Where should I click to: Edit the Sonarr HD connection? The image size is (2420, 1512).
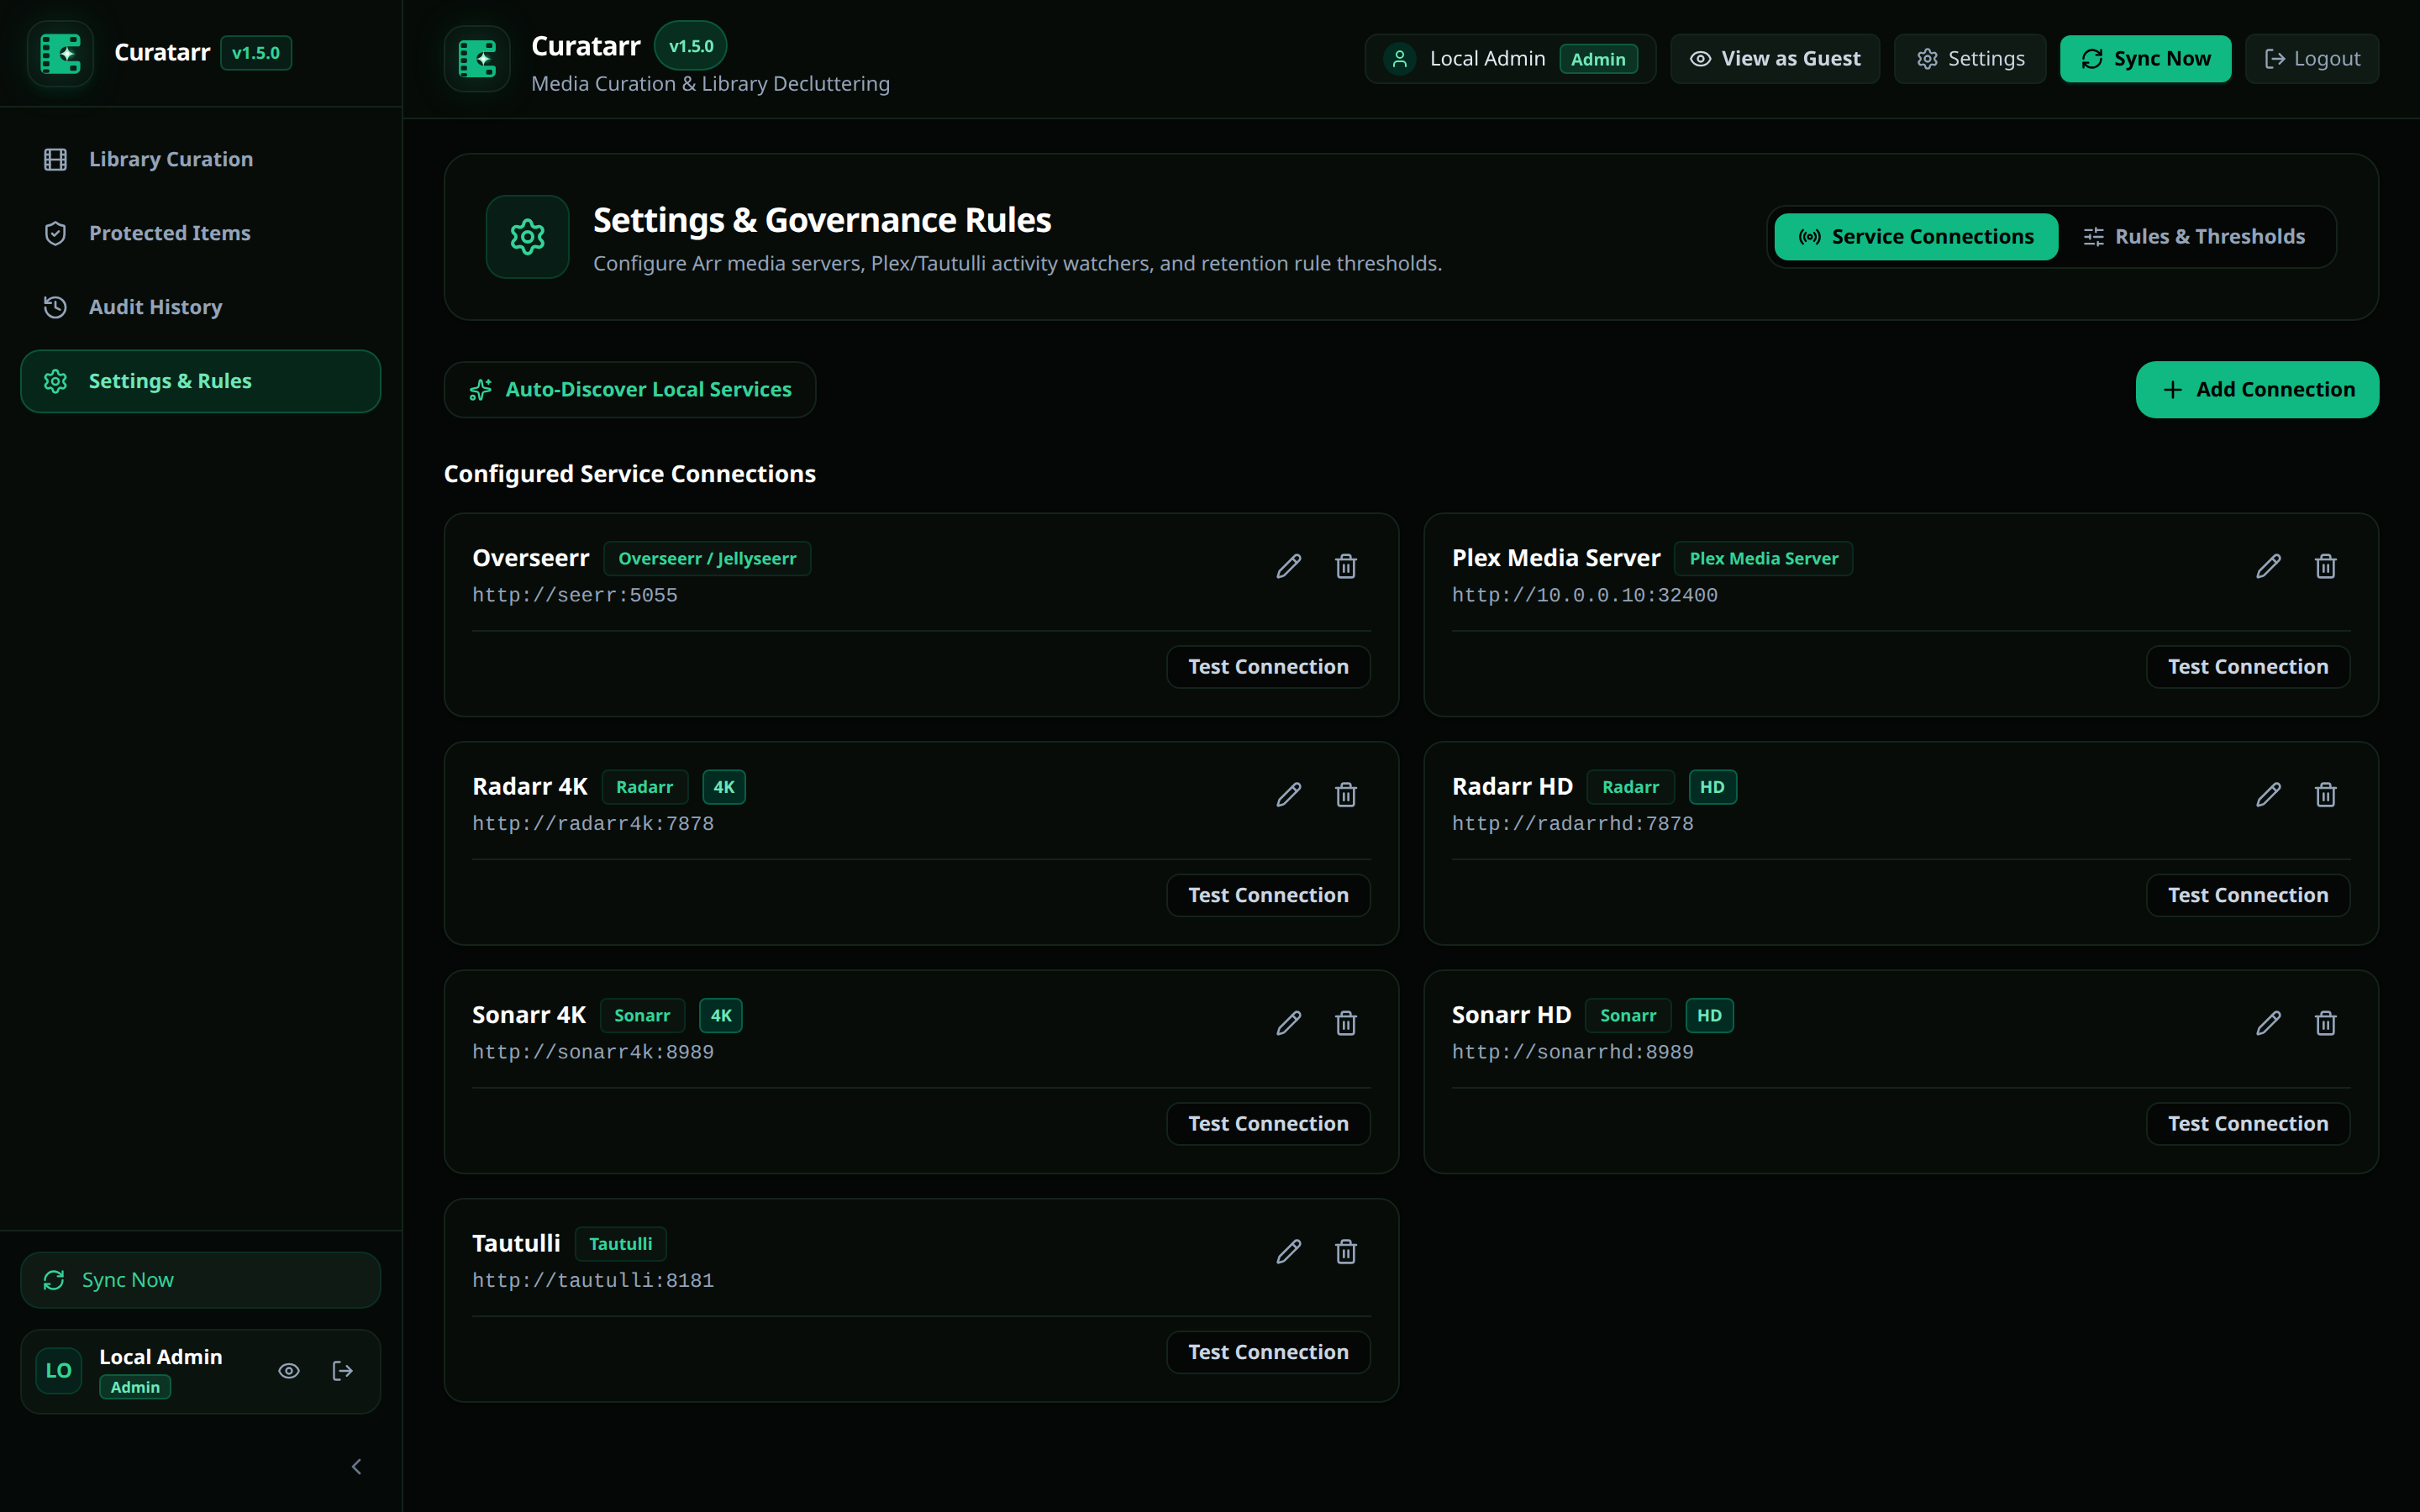click(2268, 1023)
